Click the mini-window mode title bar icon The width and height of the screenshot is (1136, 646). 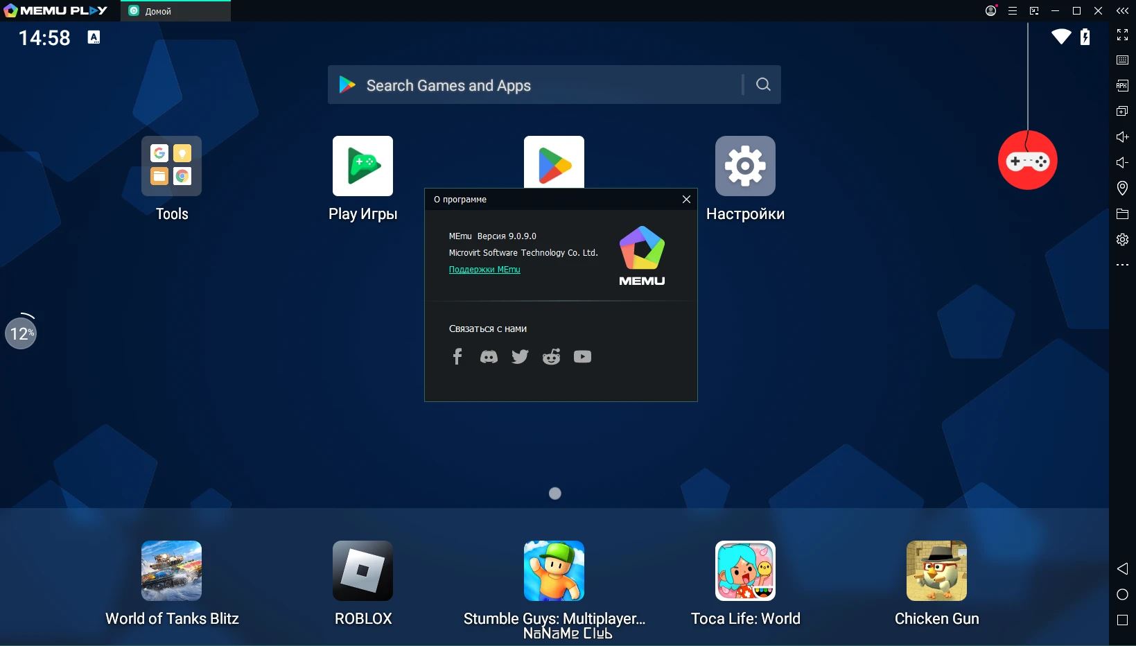[x=1034, y=11]
